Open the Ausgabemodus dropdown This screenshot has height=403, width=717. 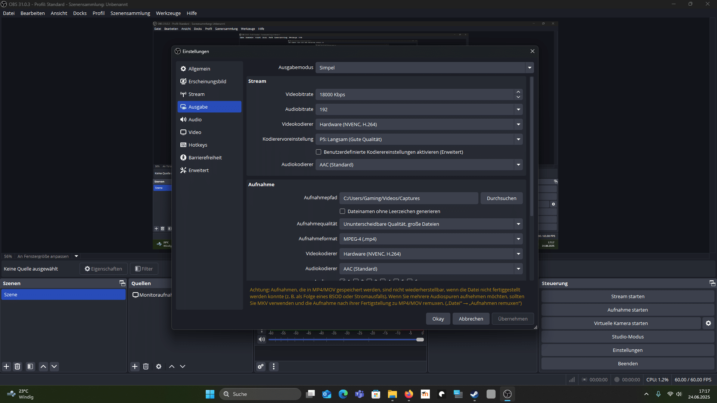424,68
